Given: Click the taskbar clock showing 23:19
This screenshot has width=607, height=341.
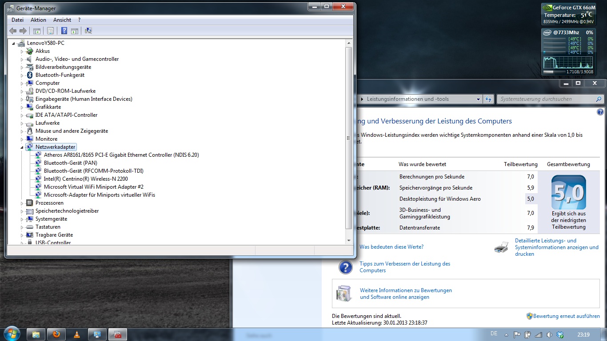Looking at the screenshot, I should click(x=583, y=334).
